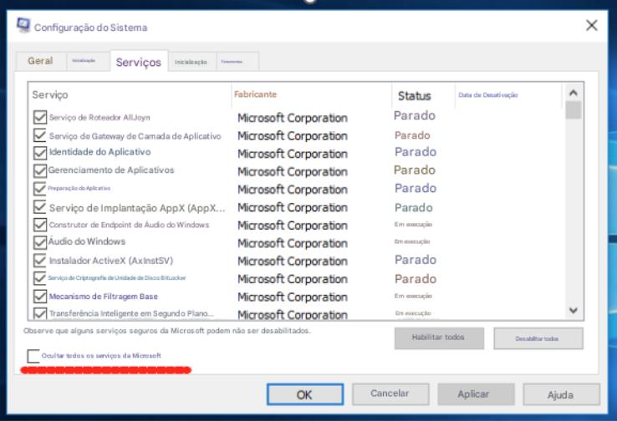617x421 pixels.
Task: Toggle the BitLocker disk encryption service checkbox
Action: tap(40, 278)
